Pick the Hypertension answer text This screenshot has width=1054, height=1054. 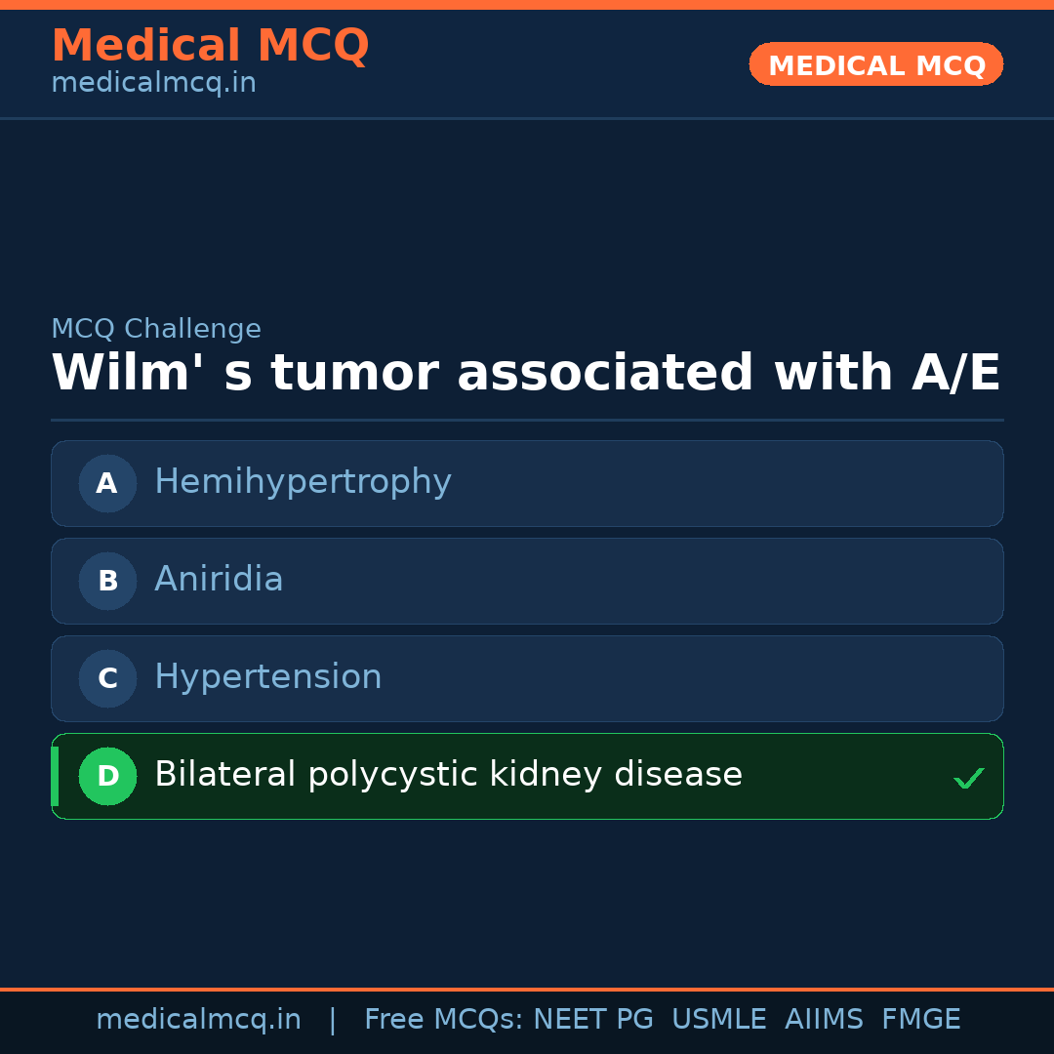[x=267, y=677]
